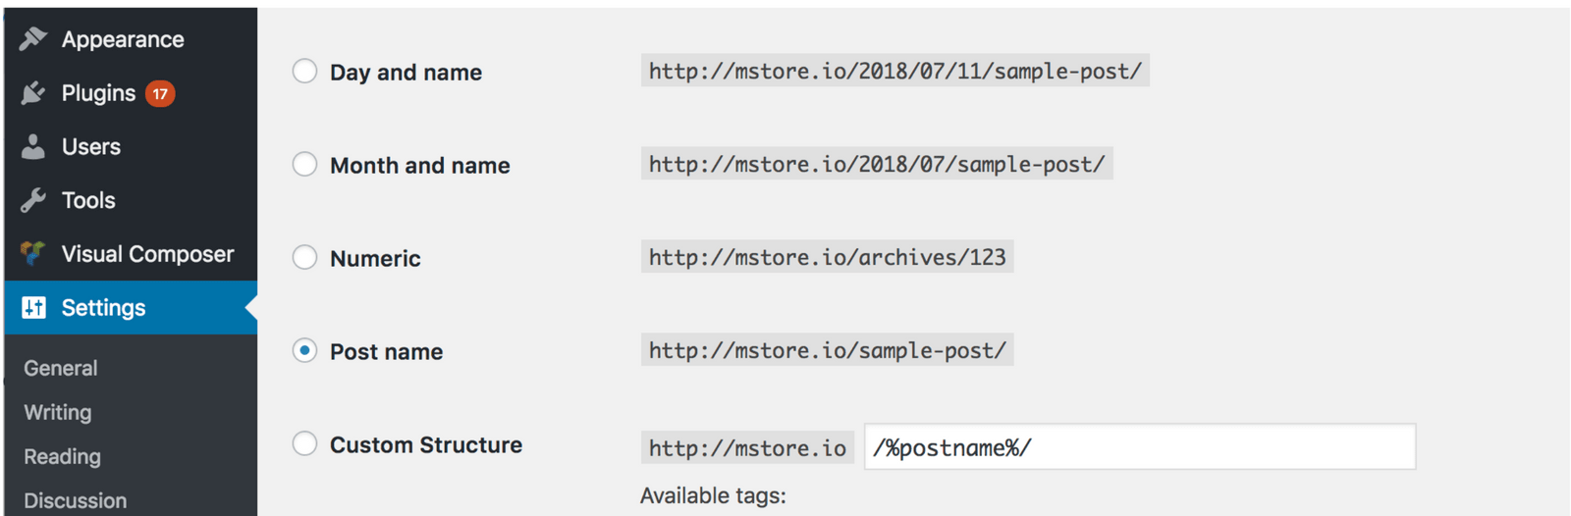Navigate to Discussion settings
This screenshot has height=516, width=1571.
pyautogui.click(x=76, y=500)
